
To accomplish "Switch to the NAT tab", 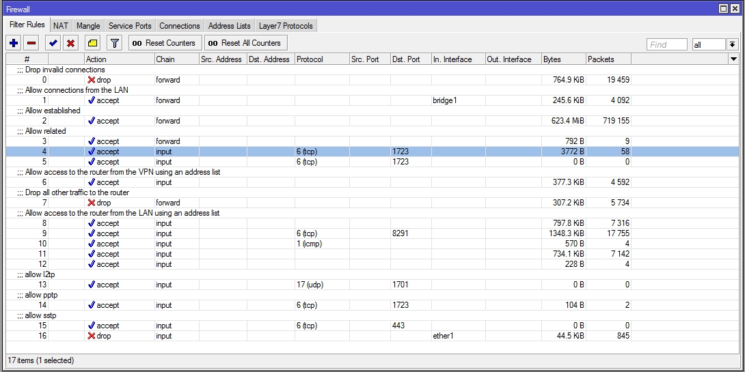I will point(61,26).
